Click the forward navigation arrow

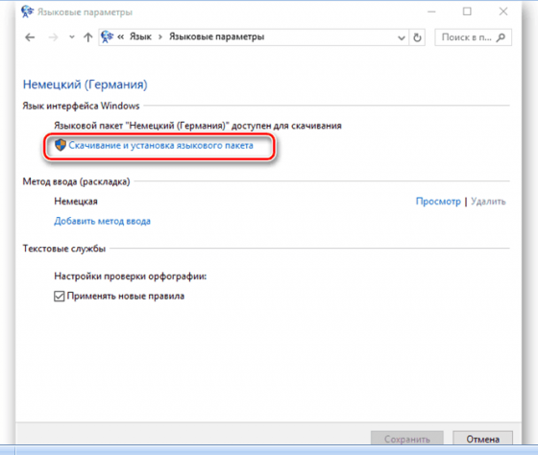[x=53, y=37]
